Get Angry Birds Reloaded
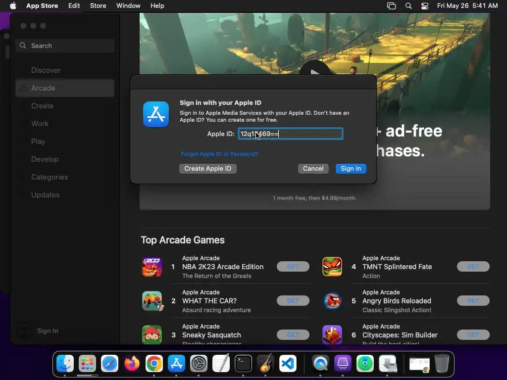 (x=473, y=300)
